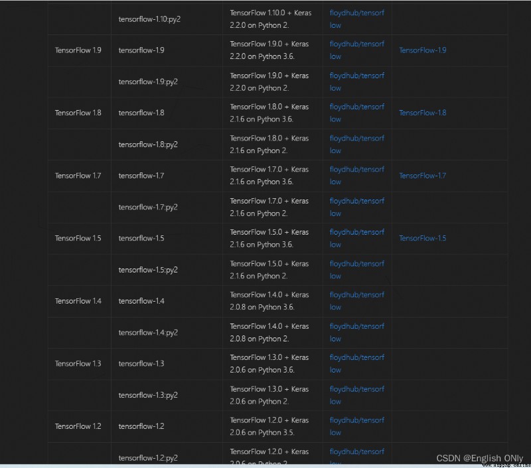Visit floydhub/tensorflow link in tensorflow-1.3 row

(357, 363)
